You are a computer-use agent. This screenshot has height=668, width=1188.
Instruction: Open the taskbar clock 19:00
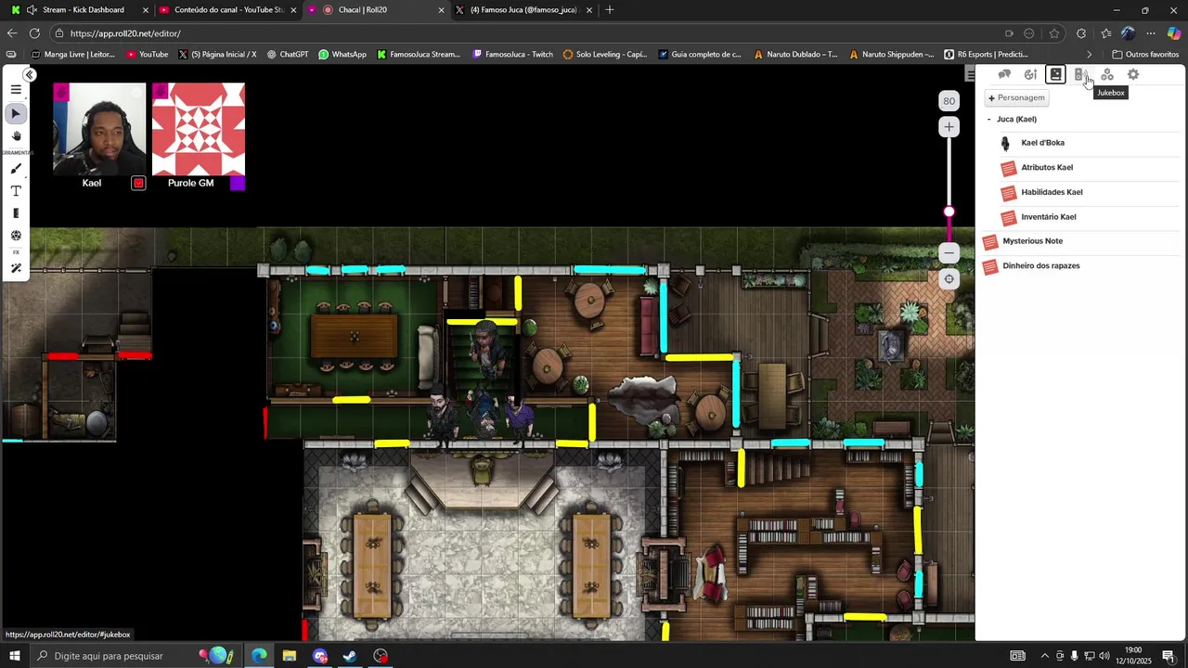point(1133,656)
